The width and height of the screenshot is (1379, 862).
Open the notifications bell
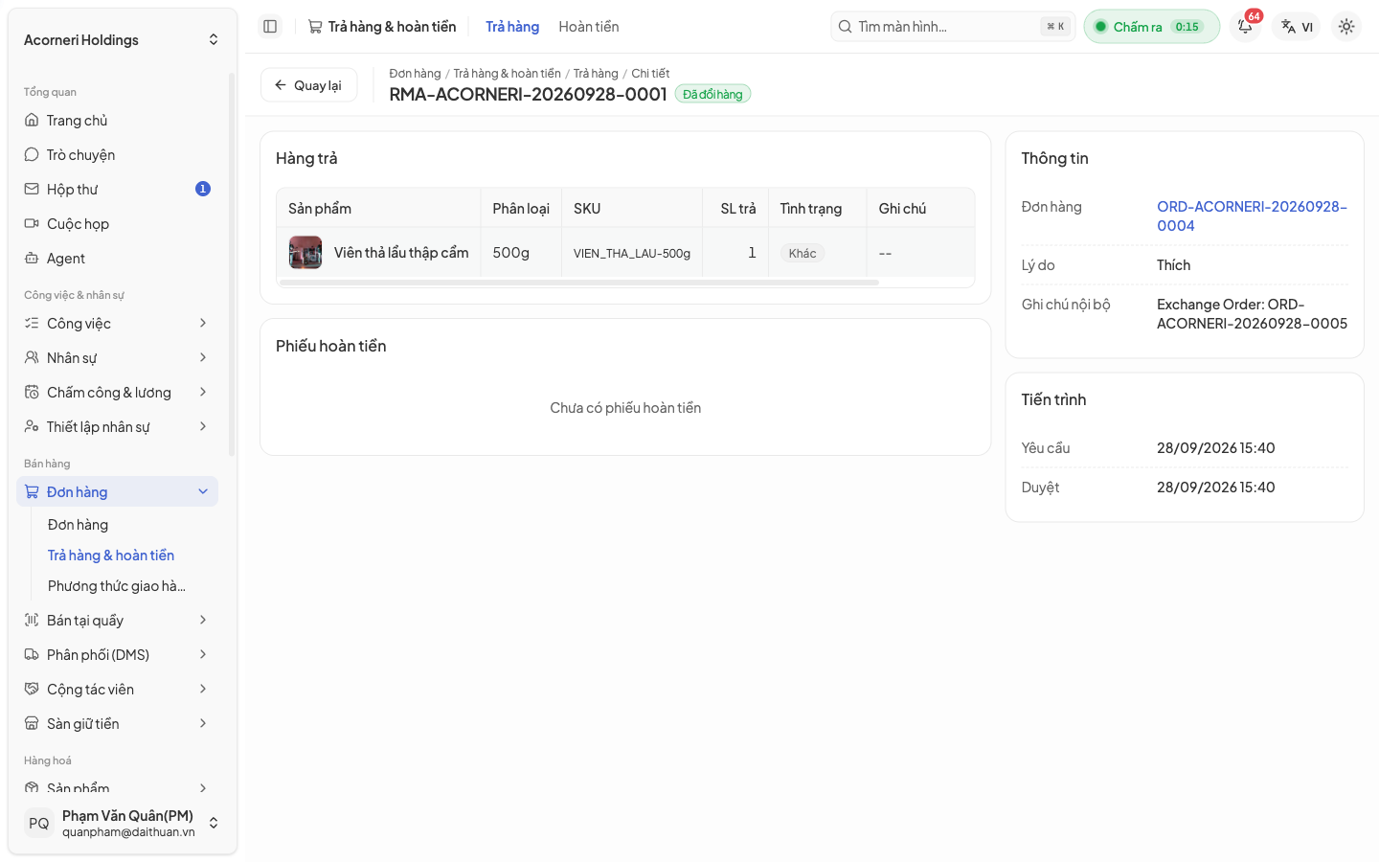[1245, 27]
